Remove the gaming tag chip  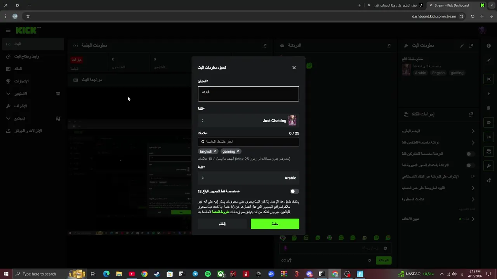238,152
